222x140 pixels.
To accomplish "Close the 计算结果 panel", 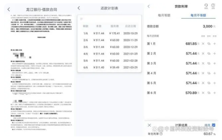I will tap(149, 125).
